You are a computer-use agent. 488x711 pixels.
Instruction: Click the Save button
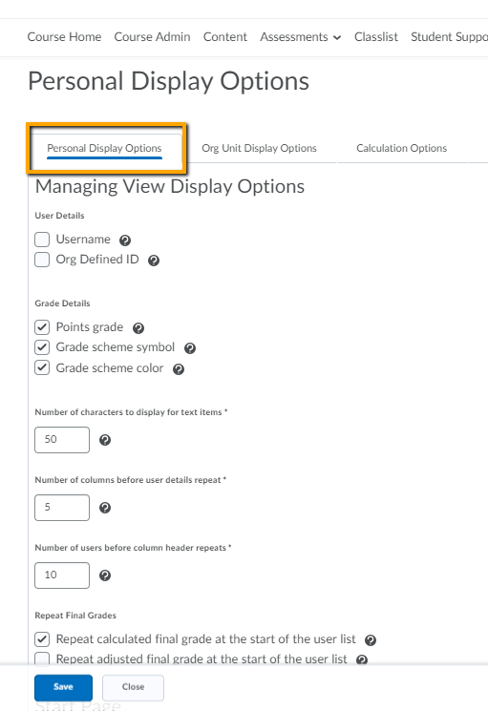click(x=63, y=687)
